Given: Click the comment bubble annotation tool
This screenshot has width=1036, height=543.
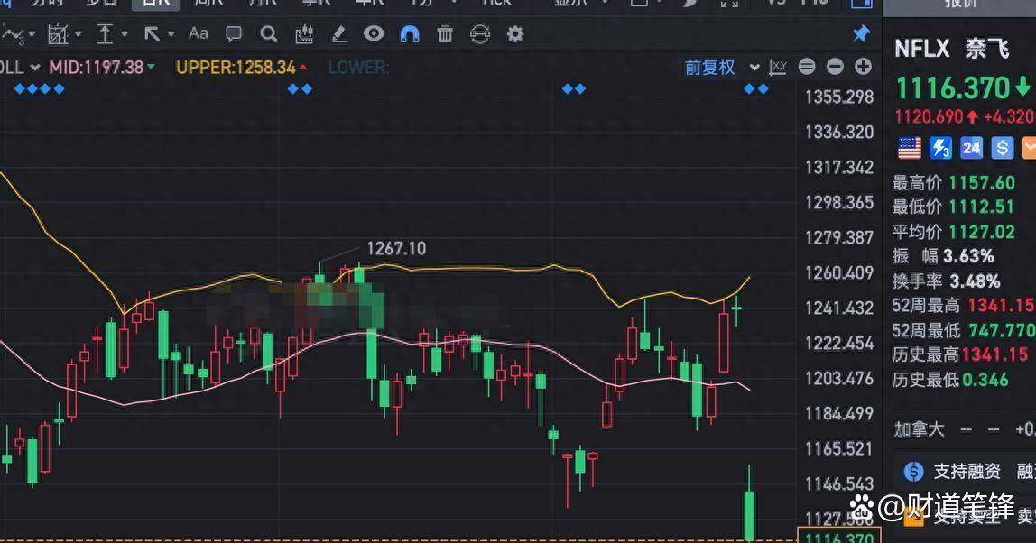Looking at the screenshot, I should coord(234,34).
